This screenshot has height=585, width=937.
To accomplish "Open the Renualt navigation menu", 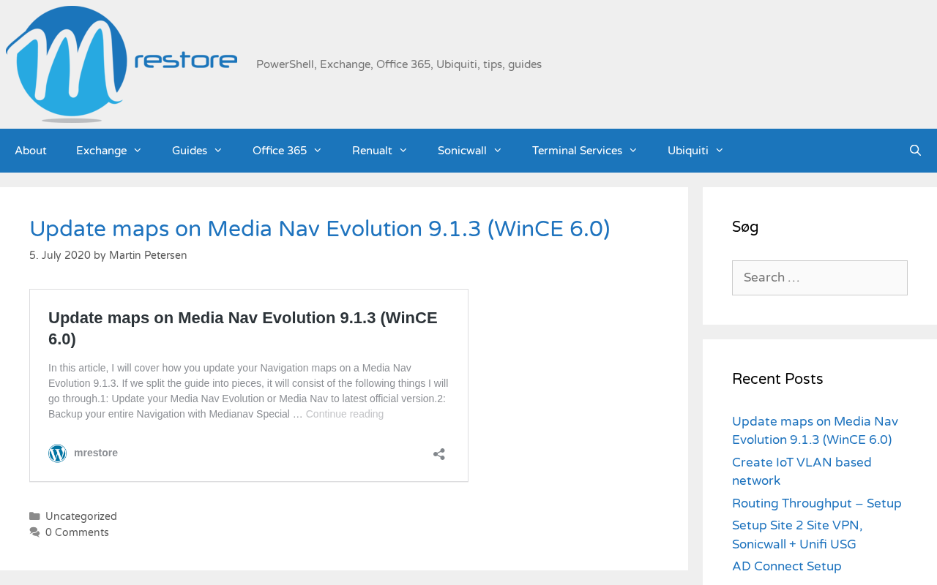I will point(380,151).
